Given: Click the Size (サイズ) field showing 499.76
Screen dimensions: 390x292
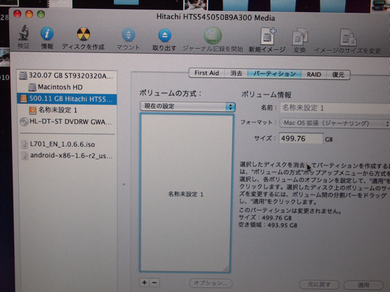Looking at the screenshot, I should (300, 139).
